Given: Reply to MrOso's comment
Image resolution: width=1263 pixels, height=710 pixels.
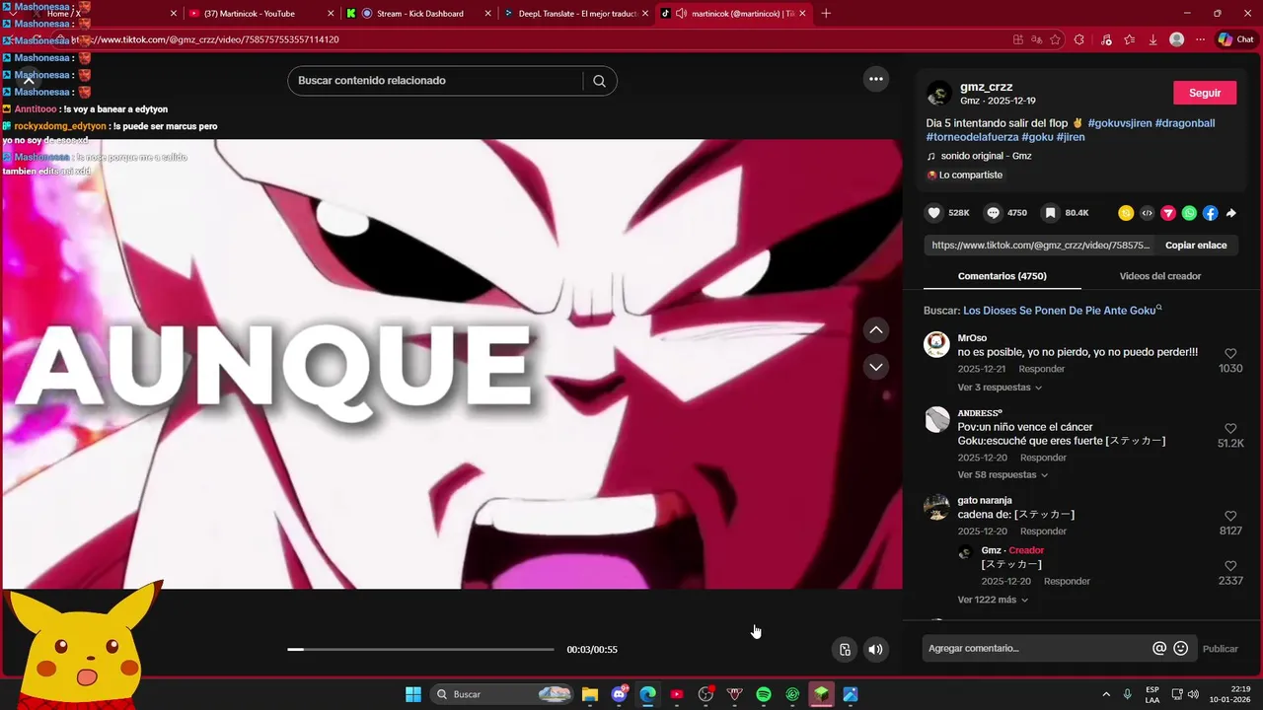Looking at the screenshot, I should pos(1041,369).
